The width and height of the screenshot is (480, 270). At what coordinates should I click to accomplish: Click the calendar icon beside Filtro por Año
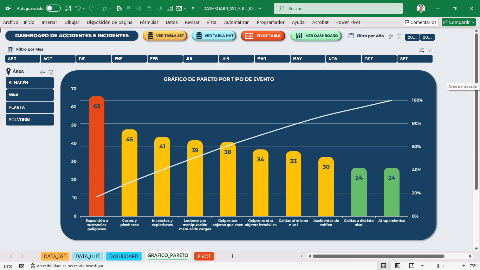point(351,36)
